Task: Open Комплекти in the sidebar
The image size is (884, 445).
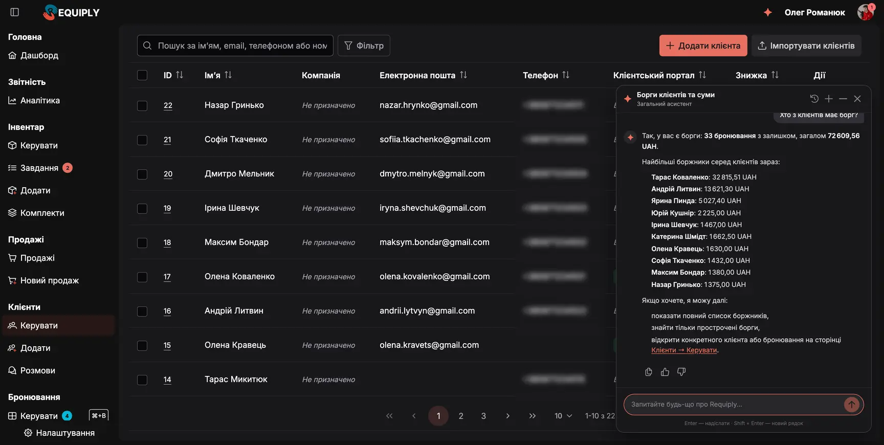Action: 36,213
